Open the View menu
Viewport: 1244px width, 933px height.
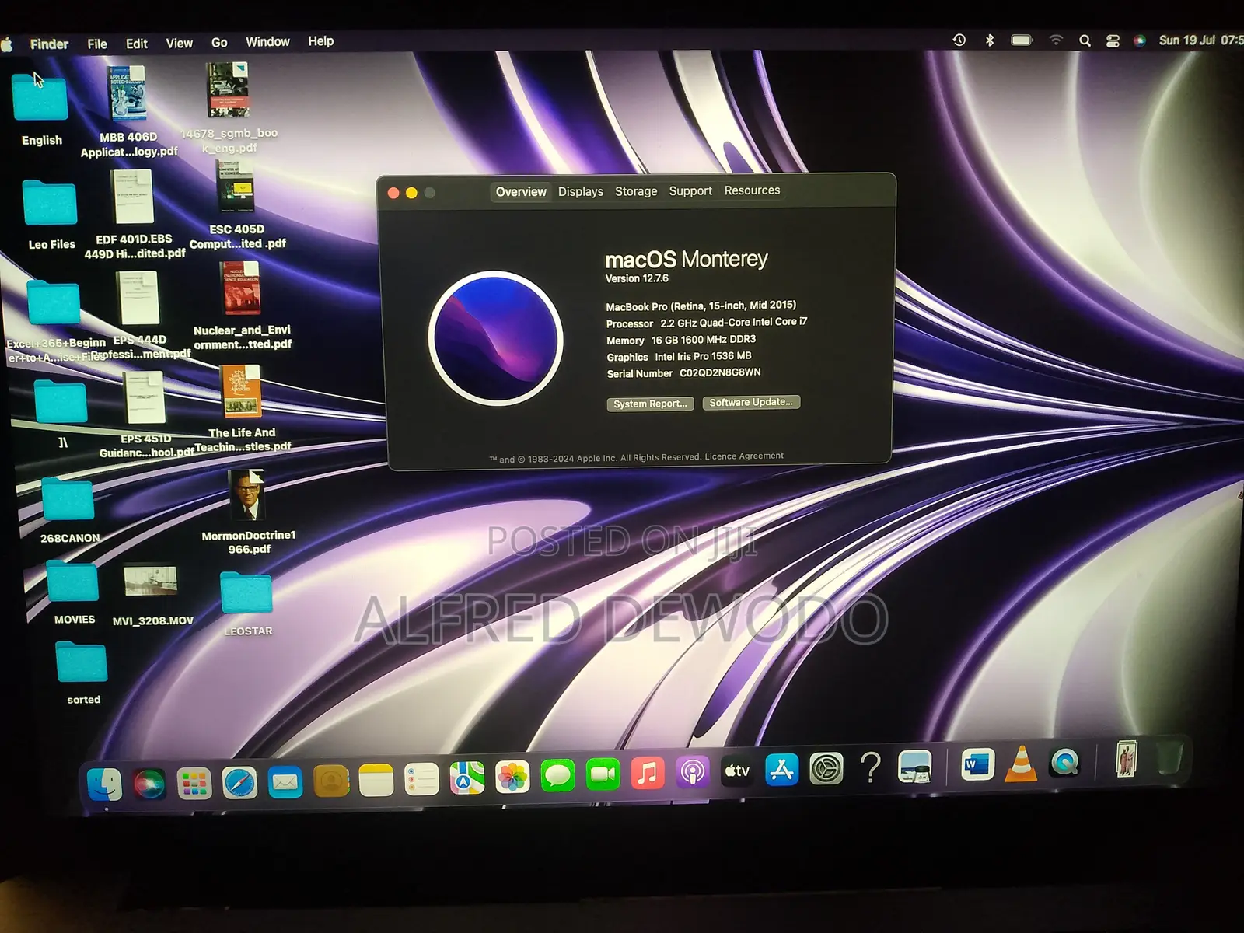pyautogui.click(x=179, y=44)
